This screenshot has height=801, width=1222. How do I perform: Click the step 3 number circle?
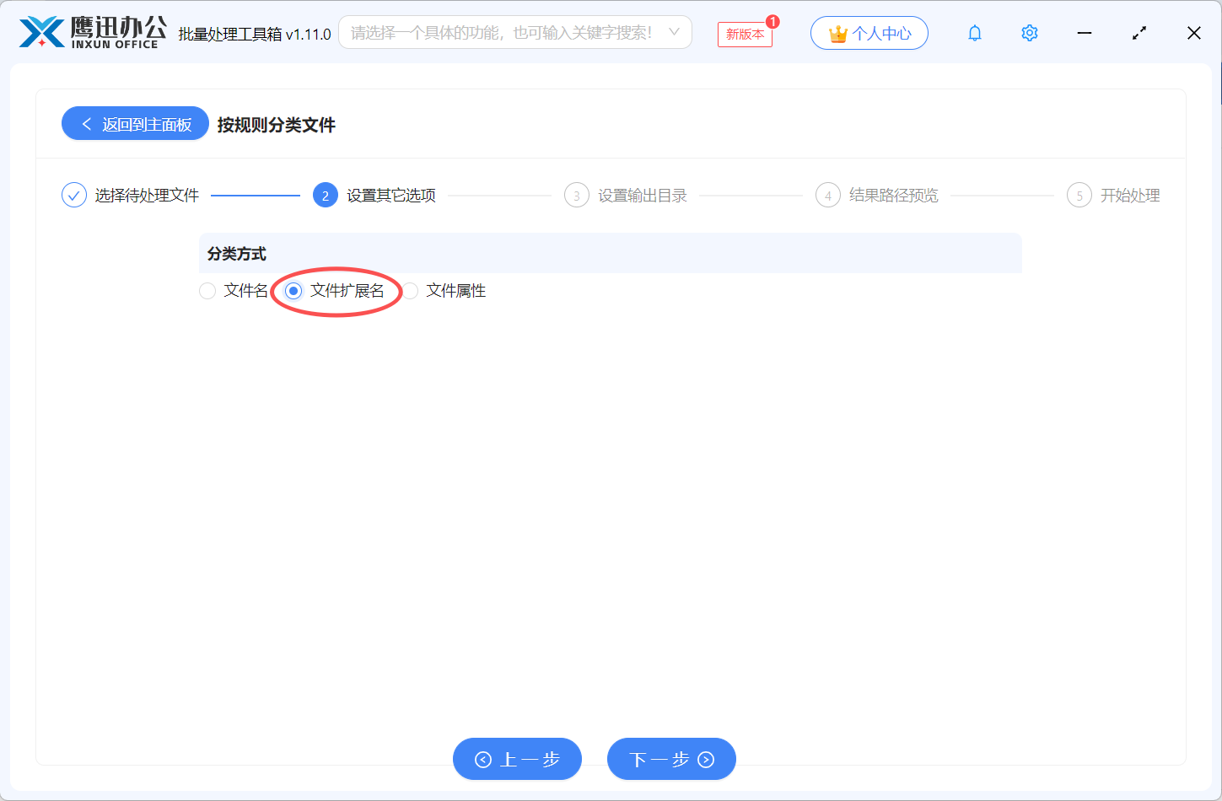click(x=577, y=196)
